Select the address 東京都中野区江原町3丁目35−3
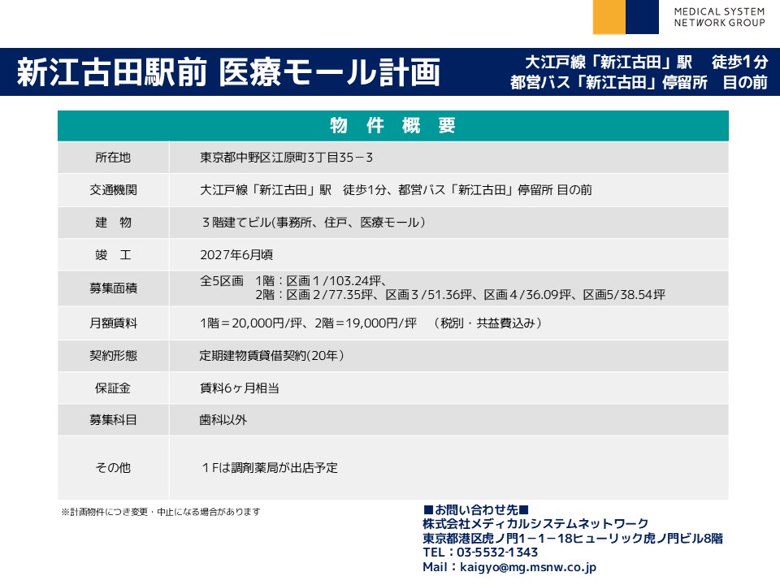The width and height of the screenshot is (780, 585). (286, 158)
